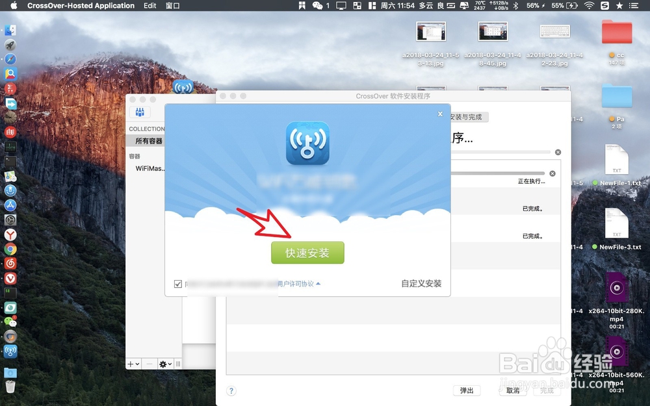Open WeChat from the dock
The height and width of the screenshot is (406, 650).
(10, 322)
